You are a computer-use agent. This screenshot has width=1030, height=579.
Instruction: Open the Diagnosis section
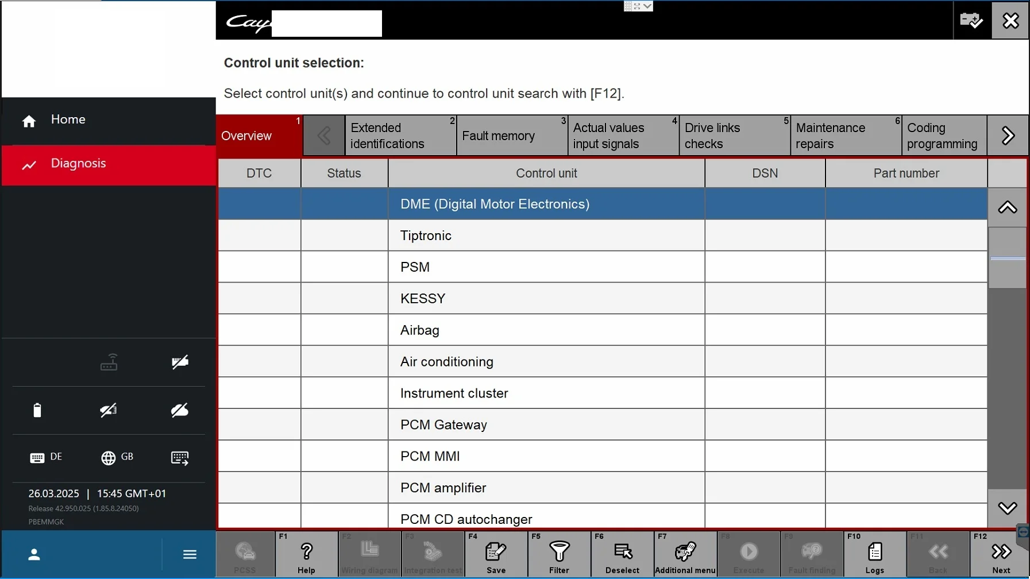coord(109,164)
